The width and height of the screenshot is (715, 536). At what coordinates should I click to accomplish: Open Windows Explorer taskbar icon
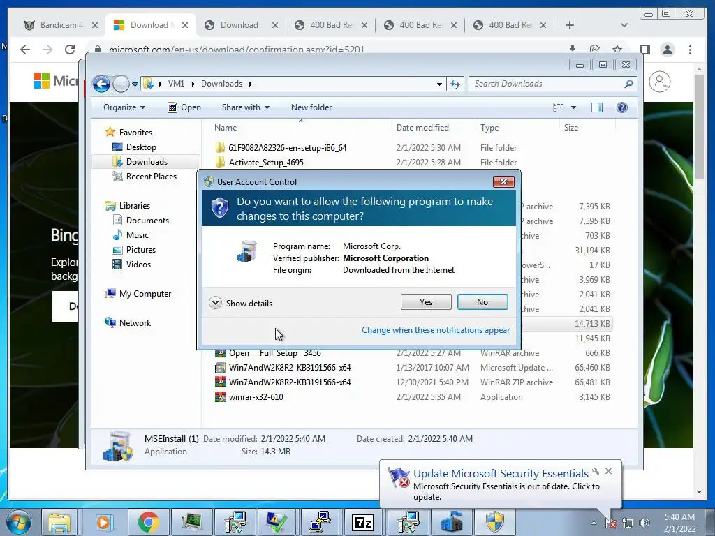pos(60,522)
